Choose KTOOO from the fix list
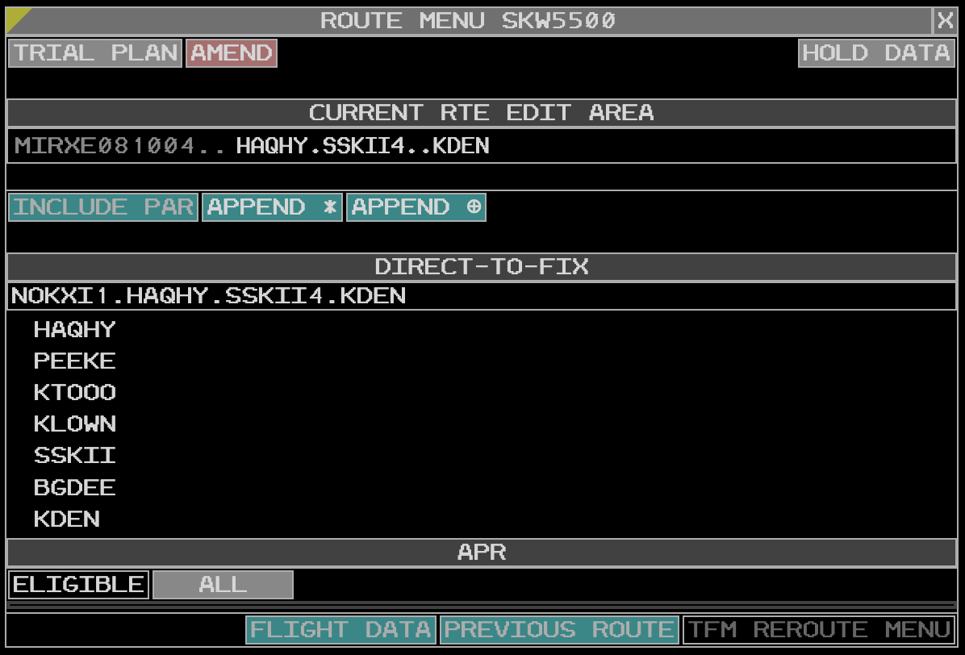Viewport: 965px width, 655px height. [74, 393]
